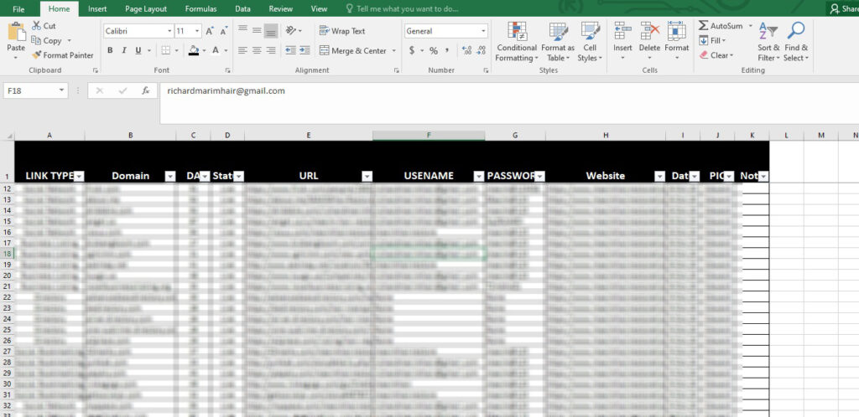Click the Paste clipboard icon
This screenshot has width=859, height=417.
[17, 33]
